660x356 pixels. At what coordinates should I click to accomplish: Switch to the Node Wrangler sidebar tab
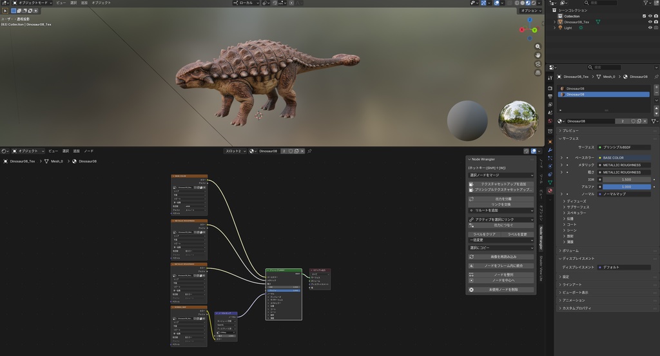pos(541,238)
